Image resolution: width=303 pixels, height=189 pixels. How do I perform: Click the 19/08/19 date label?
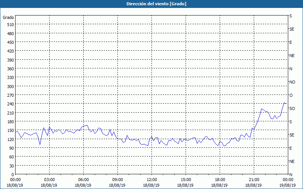(x=288, y=186)
